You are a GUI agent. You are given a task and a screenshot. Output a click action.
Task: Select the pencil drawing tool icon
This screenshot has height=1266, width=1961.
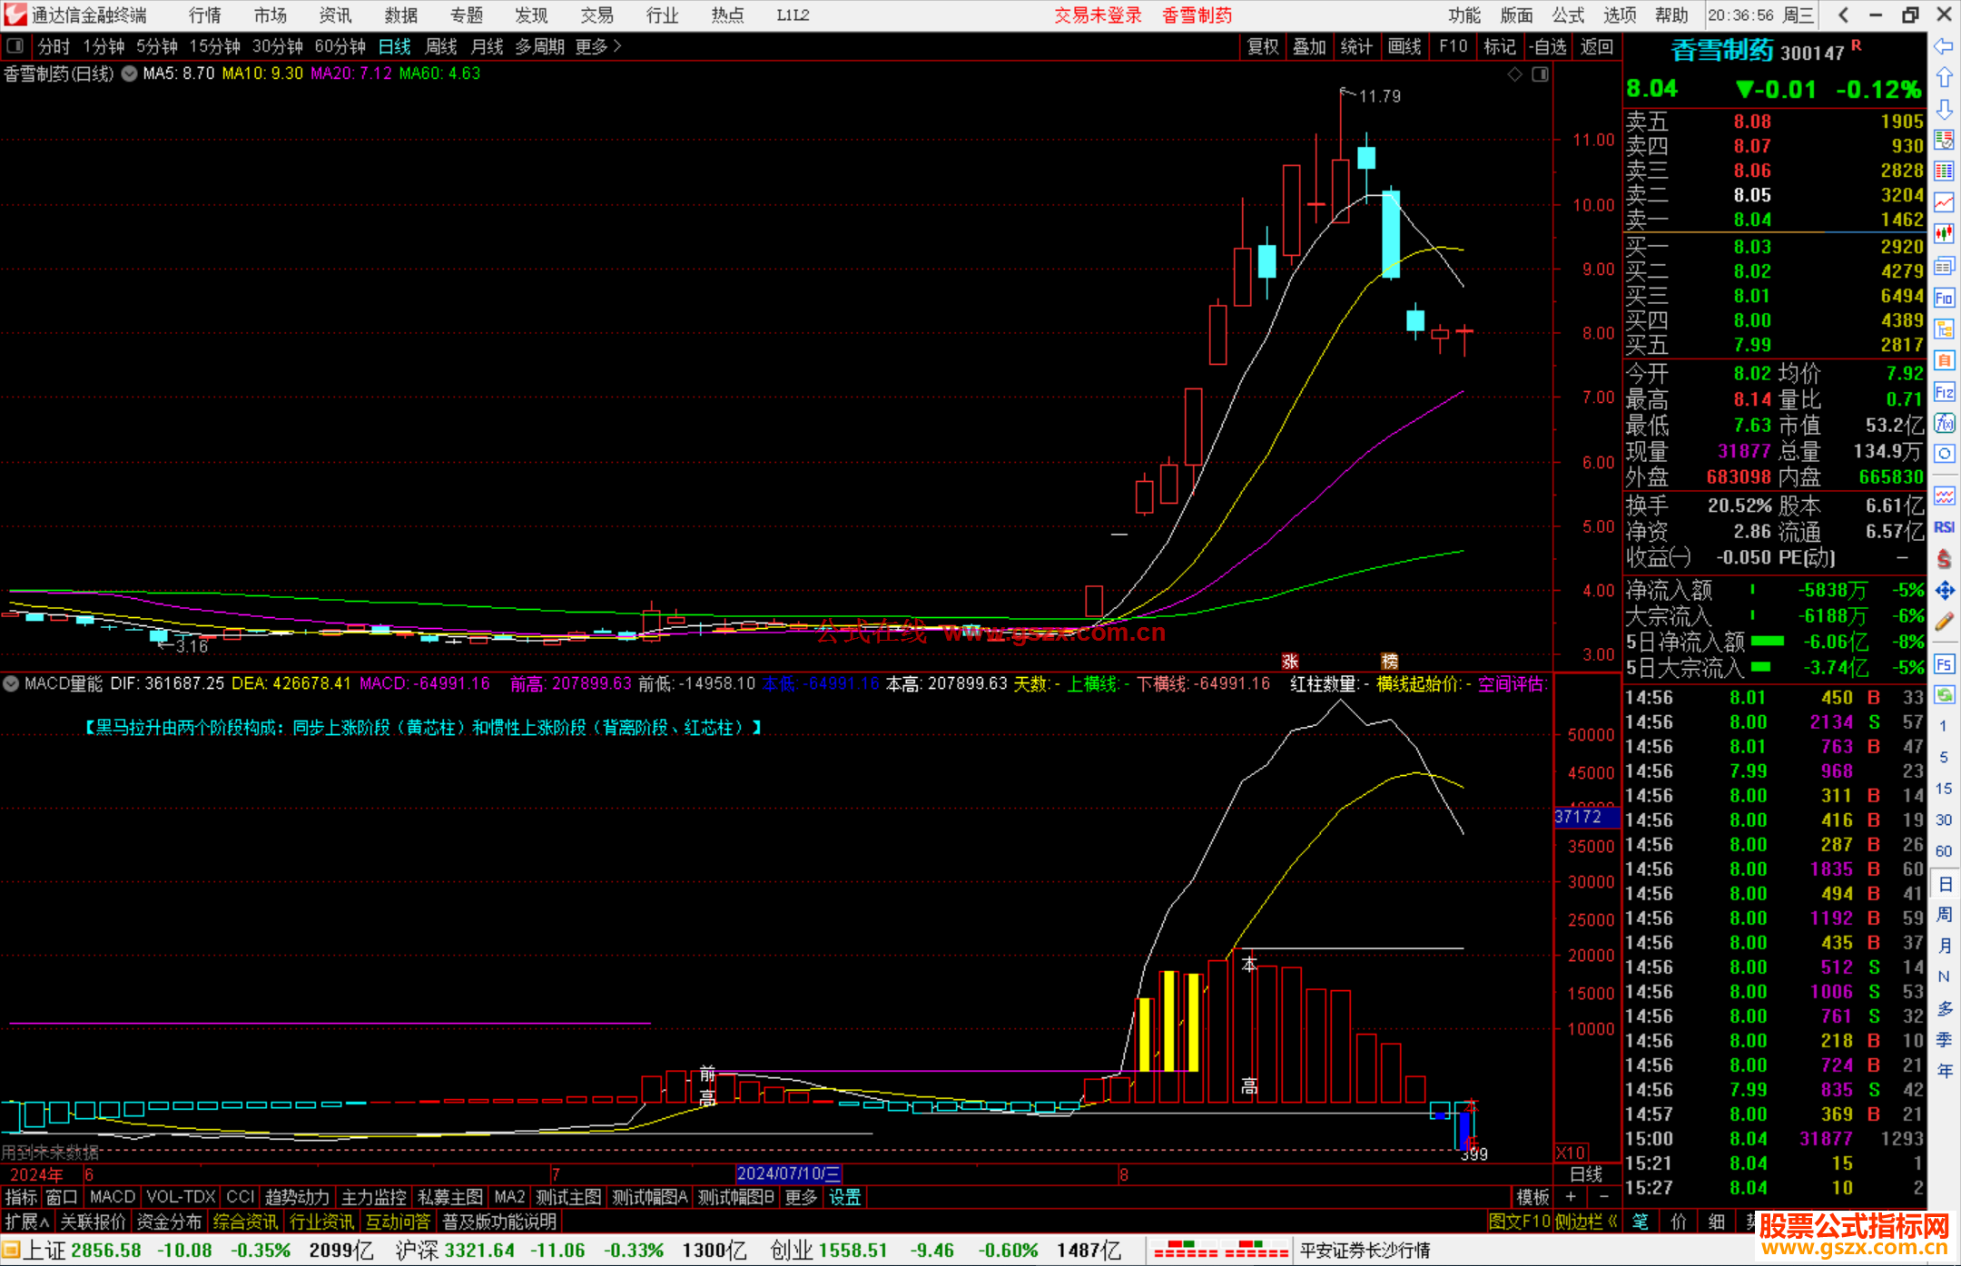1944,622
